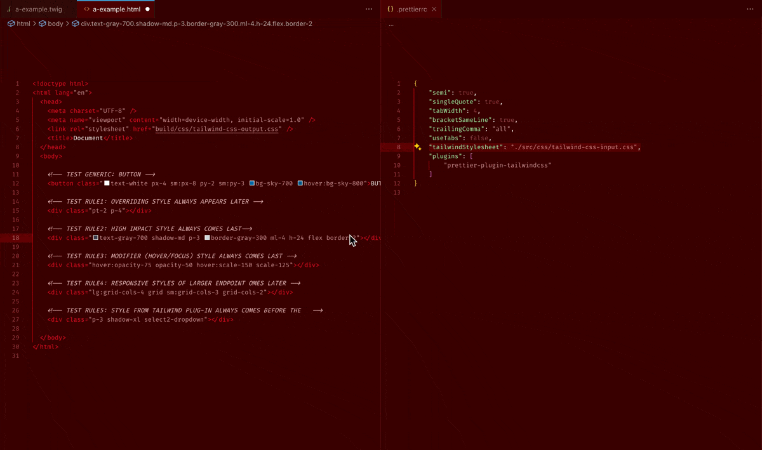This screenshot has width=762, height=450.
Task: Open right editor group's more actions ellipsis
Action: point(750,10)
